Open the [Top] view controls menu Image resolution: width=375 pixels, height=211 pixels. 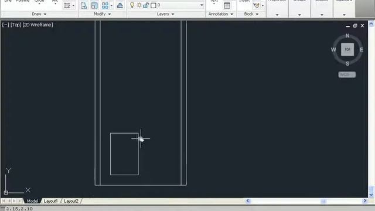[x=16, y=25]
